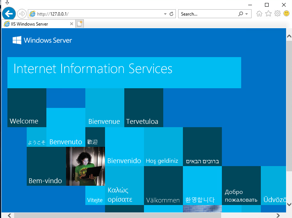Click the Windows Server logo
The image size is (292, 218).
[42, 40]
